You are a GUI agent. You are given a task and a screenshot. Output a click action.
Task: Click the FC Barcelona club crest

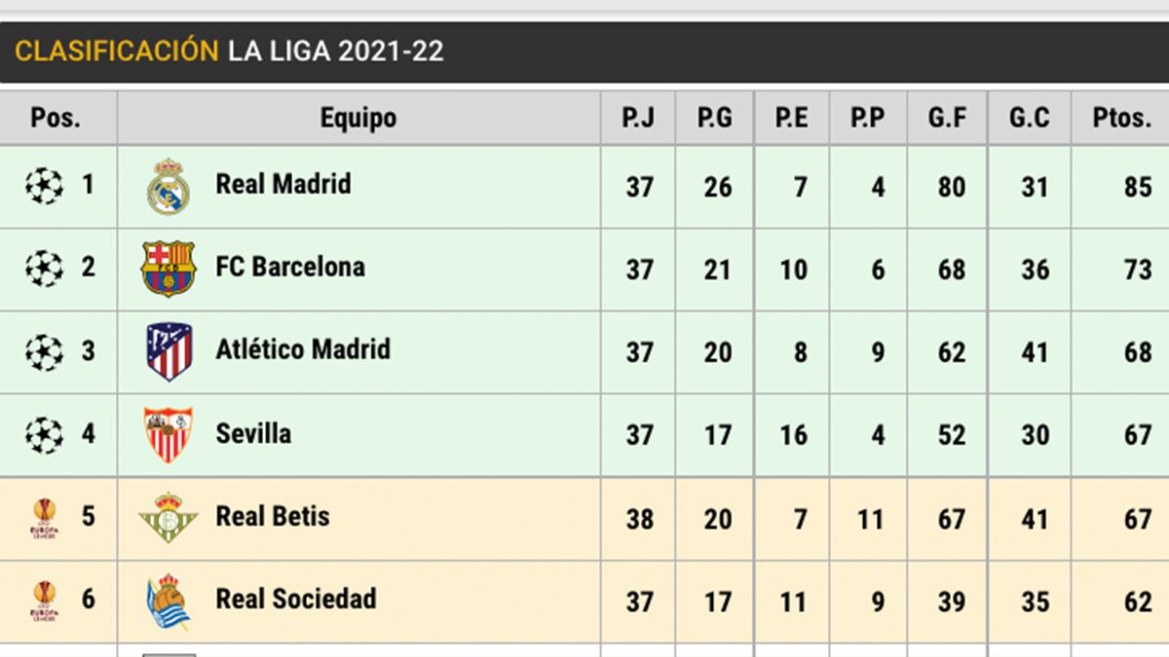[169, 269]
